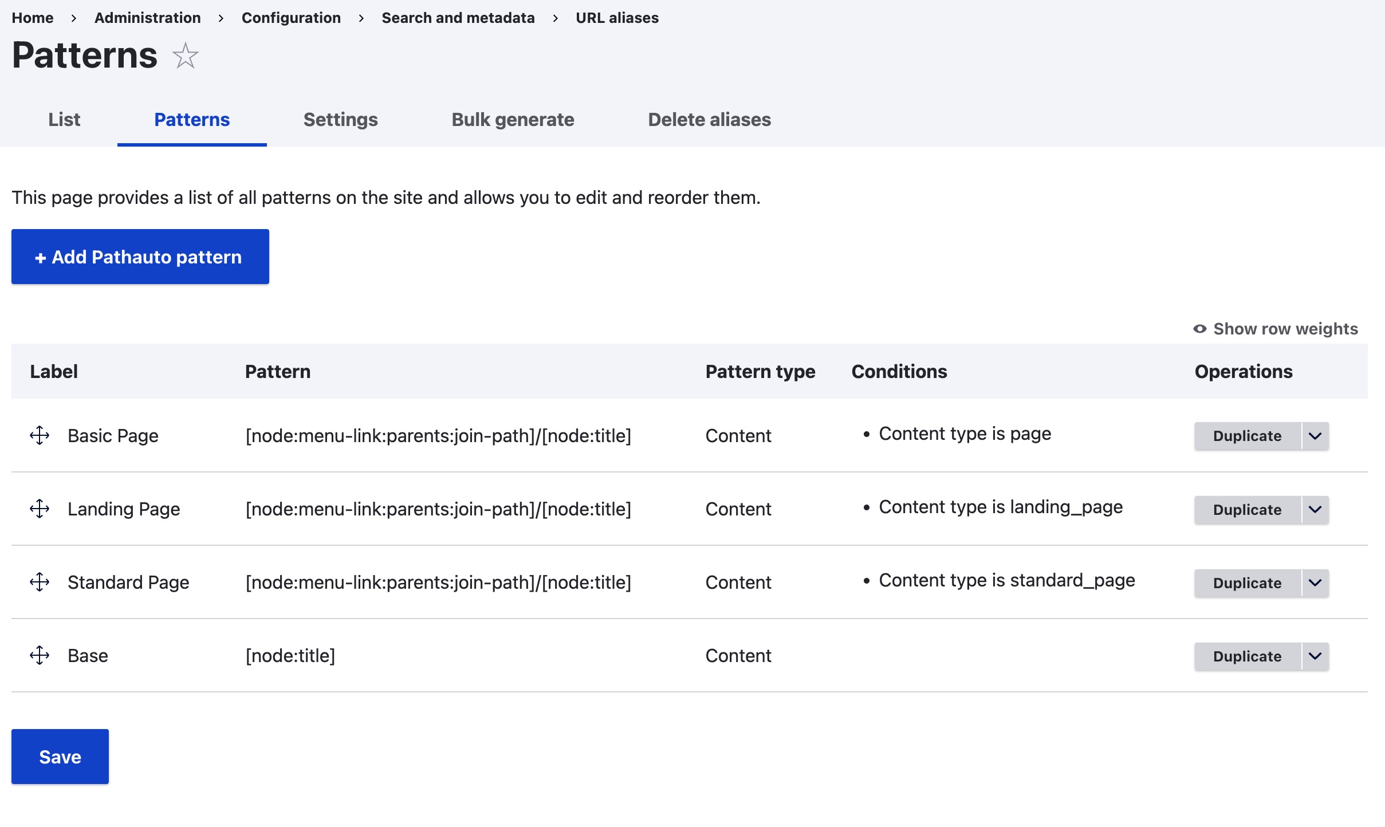This screenshot has height=827, width=1385.
Task: Click the Content pattern type for Base
Action: (x=738, y=655)
